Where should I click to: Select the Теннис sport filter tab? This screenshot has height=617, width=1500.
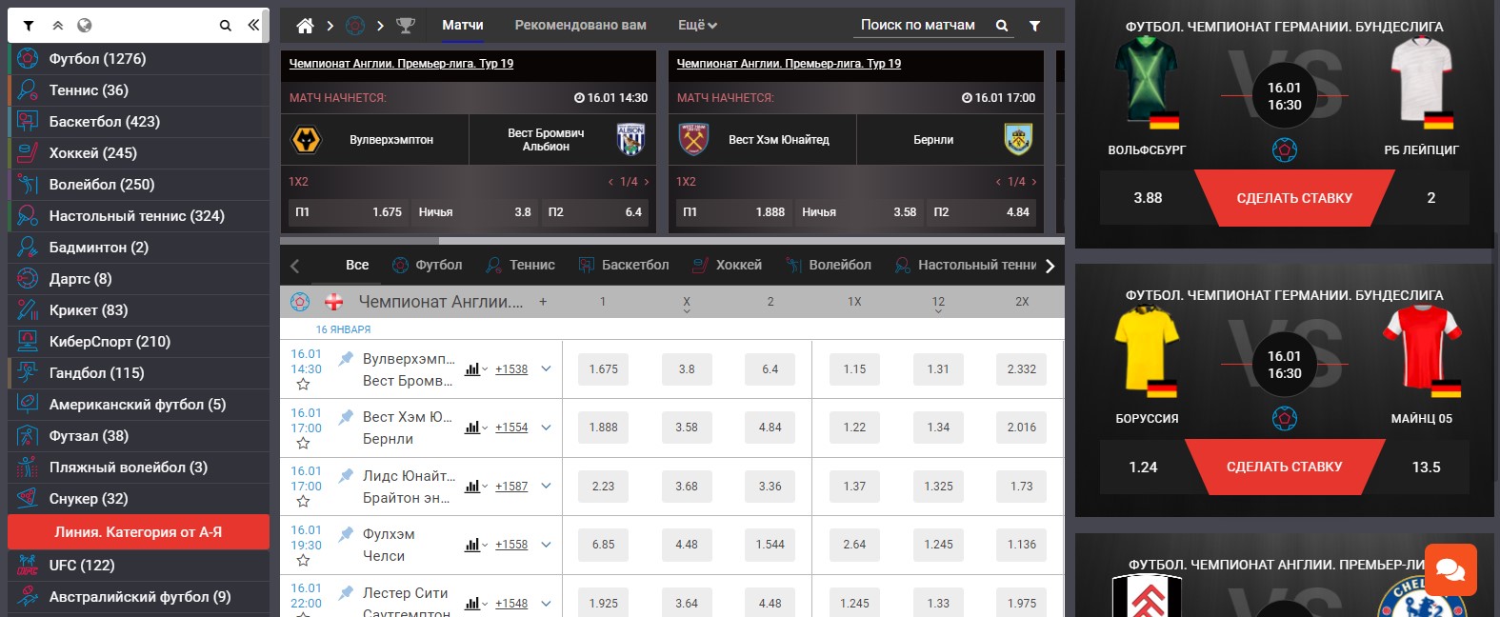(520, 265)
